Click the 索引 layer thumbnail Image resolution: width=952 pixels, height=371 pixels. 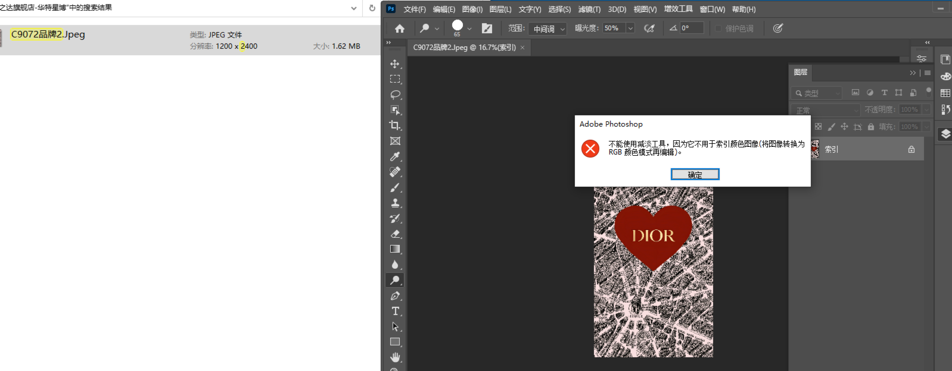point(815,149)
